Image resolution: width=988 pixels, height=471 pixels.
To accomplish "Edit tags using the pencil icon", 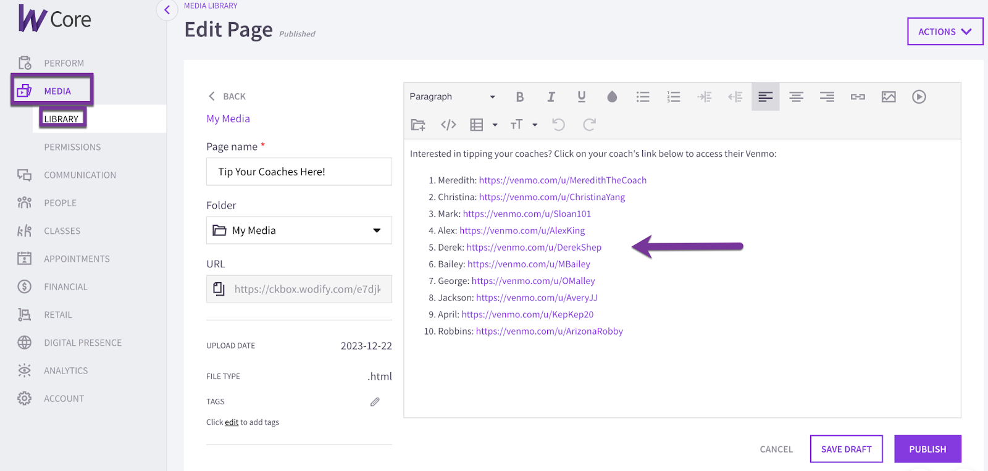I will pos(375,402).
